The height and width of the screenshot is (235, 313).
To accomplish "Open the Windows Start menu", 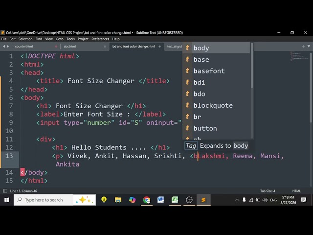I will pyautogui.click(x=6, y=200).
